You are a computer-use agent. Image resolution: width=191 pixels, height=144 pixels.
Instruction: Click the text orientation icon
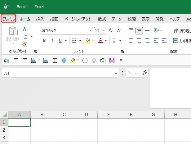[x=156, y=30]
